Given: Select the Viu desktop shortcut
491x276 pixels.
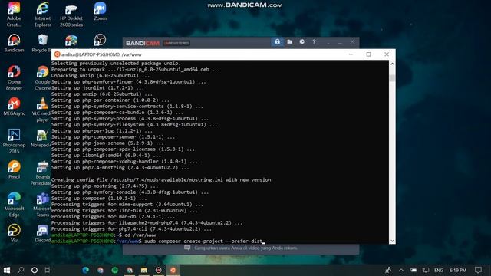Looking at the screenshot, I should point(14,233).
